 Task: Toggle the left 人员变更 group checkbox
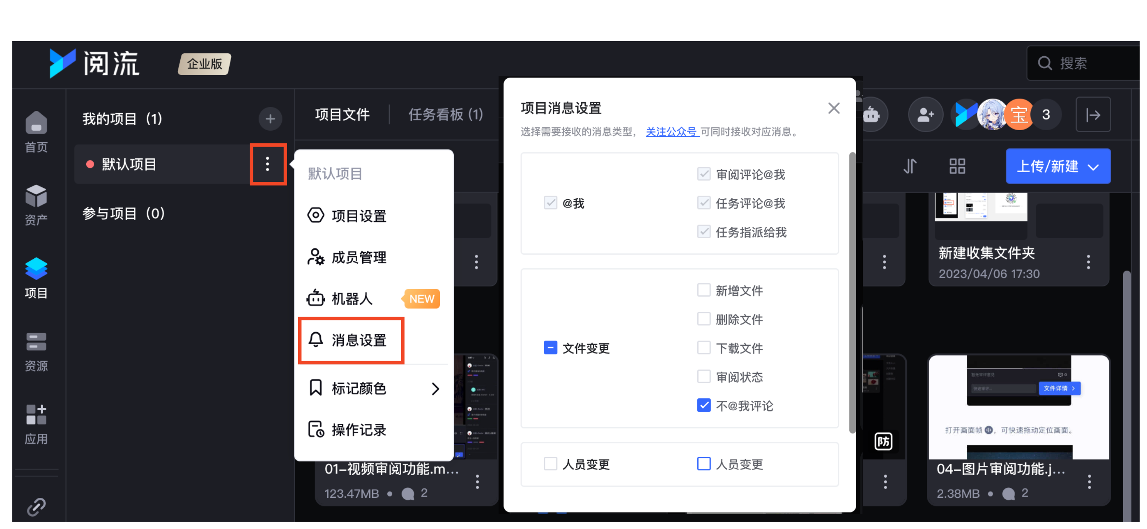[x=550, y=464]
